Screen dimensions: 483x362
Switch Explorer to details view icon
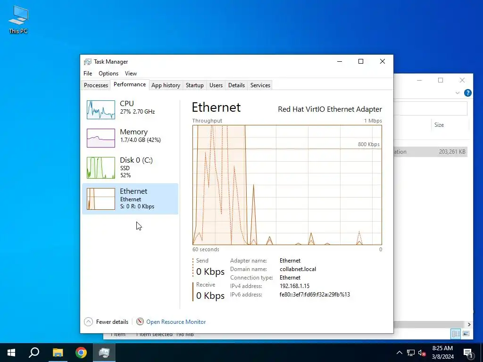point(456,334)
